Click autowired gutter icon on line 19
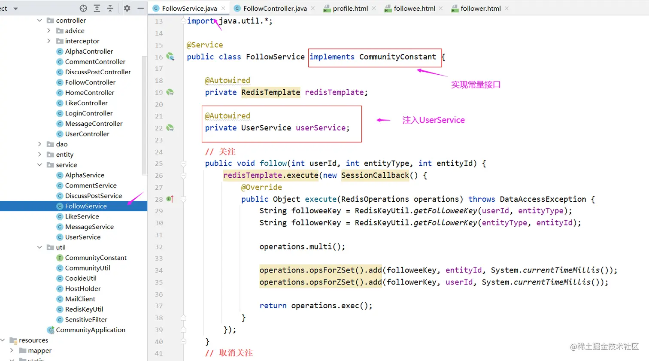Viewport: 649px width, 361px height. point(170,92)
